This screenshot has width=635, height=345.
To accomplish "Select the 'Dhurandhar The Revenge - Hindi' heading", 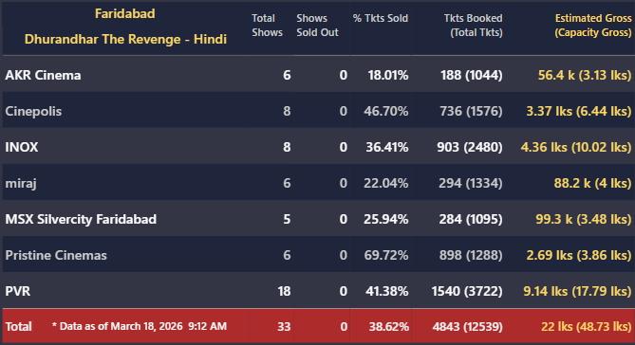I will 125,39.
